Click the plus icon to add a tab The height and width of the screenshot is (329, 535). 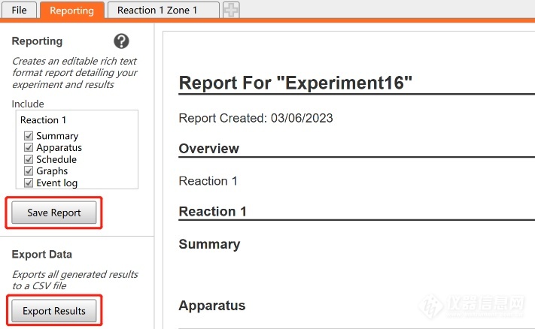click(232, 11)
